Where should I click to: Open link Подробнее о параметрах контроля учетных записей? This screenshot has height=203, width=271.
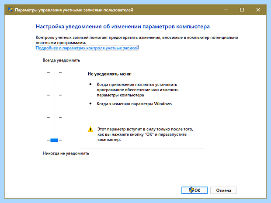pyautogui.click(x=87, y=48)
